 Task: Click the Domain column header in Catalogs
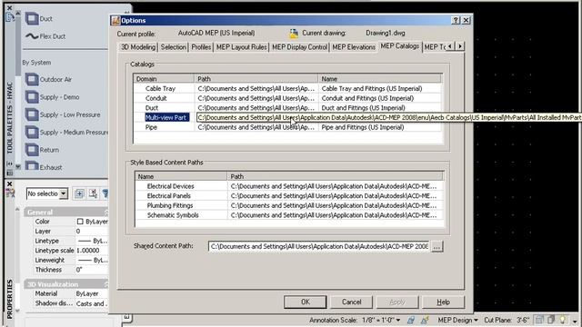point(164,79)
